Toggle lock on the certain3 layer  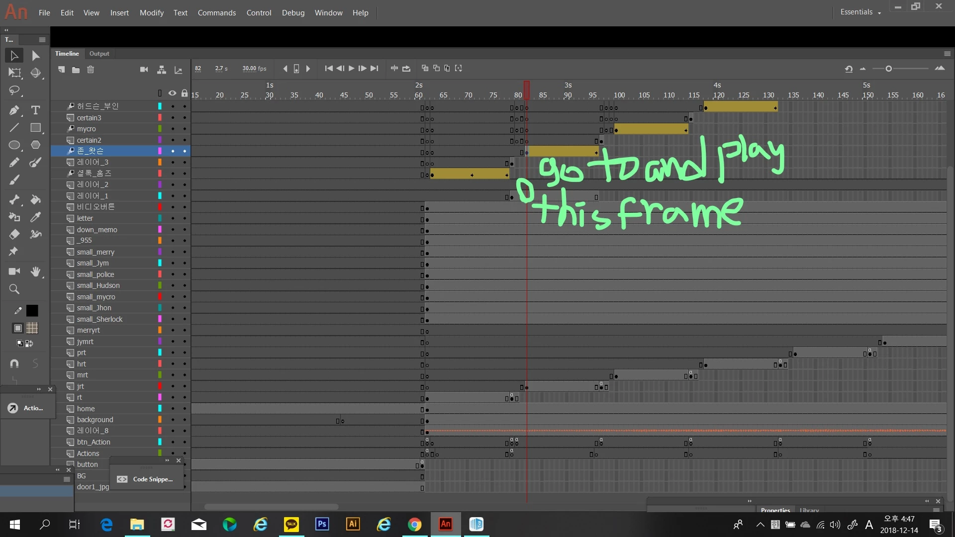[x=185, y=118]
